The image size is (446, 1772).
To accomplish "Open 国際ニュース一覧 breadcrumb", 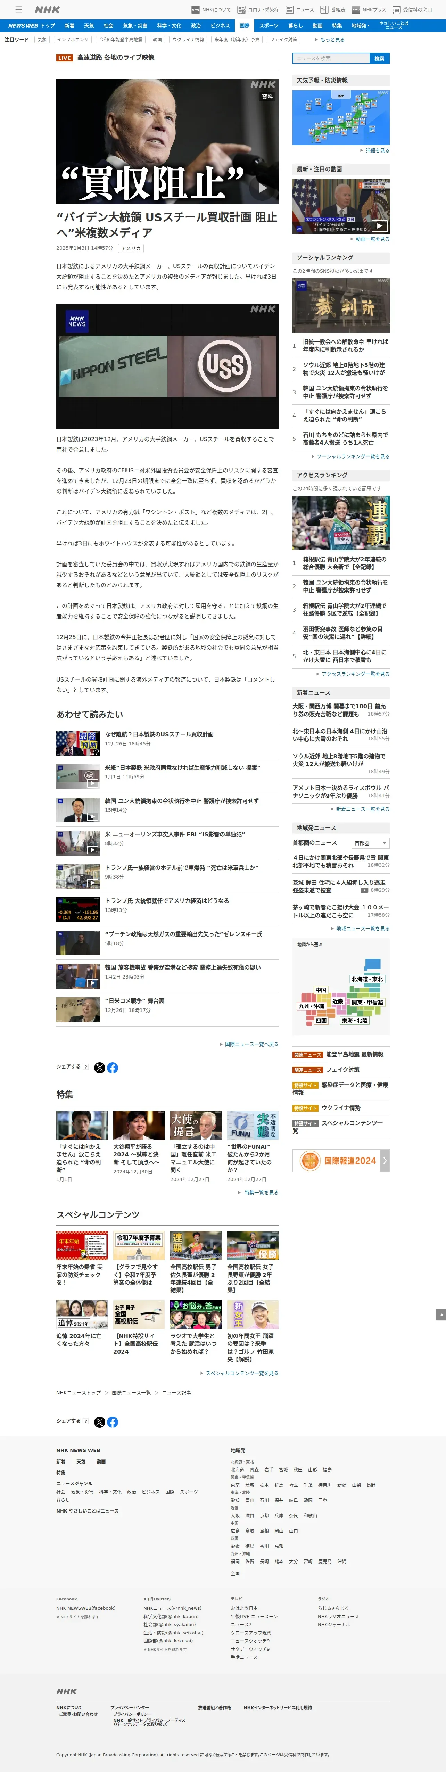I will (131, 1392).
